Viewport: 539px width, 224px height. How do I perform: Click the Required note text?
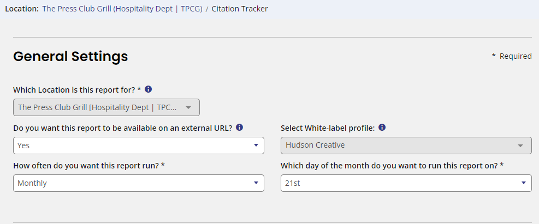coord(512,56)
